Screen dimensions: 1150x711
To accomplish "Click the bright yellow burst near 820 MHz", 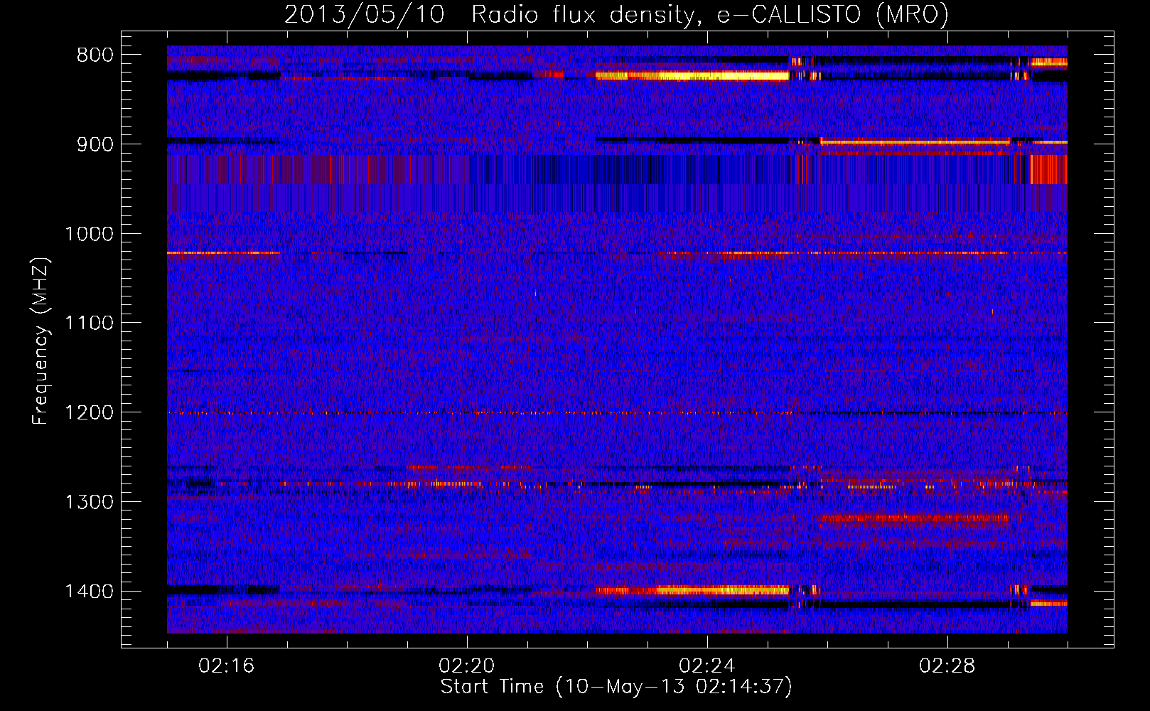I will click(692, 76).
